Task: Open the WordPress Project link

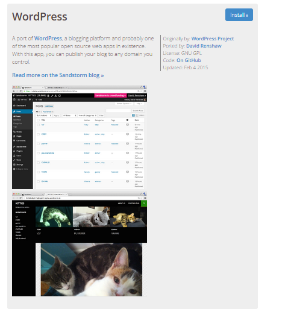Action: [x=213, y=39]
